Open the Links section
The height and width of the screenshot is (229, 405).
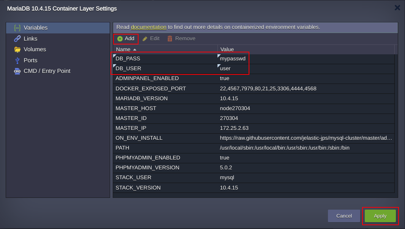tap(30, 39)
